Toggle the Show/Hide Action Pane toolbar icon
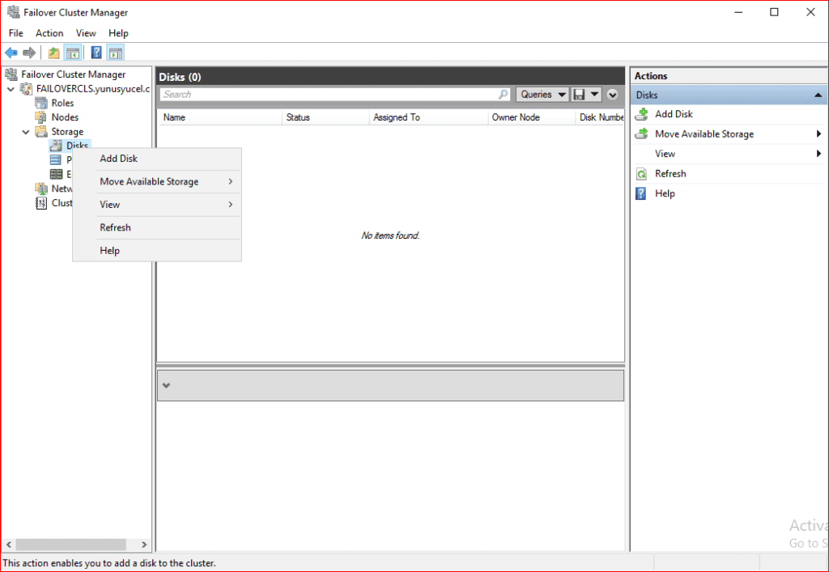Screen dimensions: 829x572 [115, 53]
